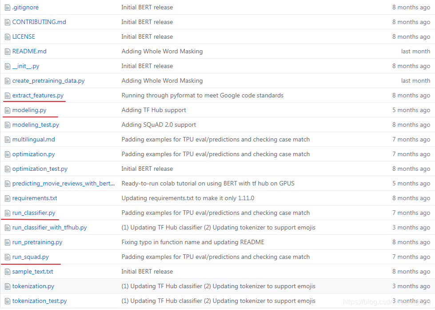Click the file icon beside __init__.py

point(8,66)
